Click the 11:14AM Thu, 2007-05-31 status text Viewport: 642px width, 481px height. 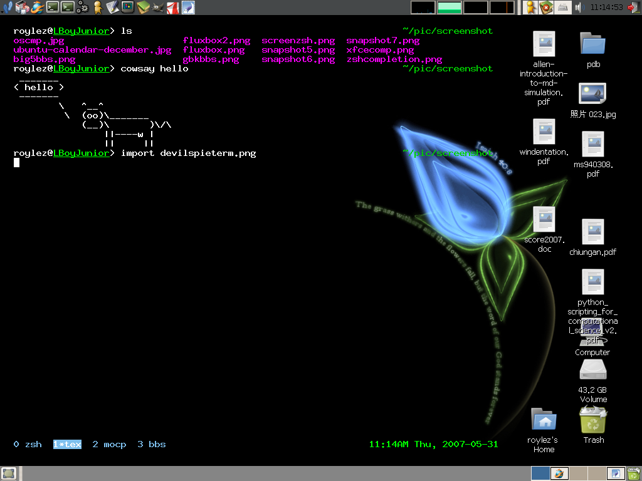[x=434, y=444]
